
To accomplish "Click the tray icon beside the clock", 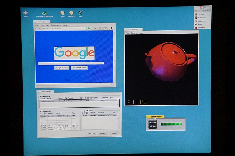I will coord(196,11).
